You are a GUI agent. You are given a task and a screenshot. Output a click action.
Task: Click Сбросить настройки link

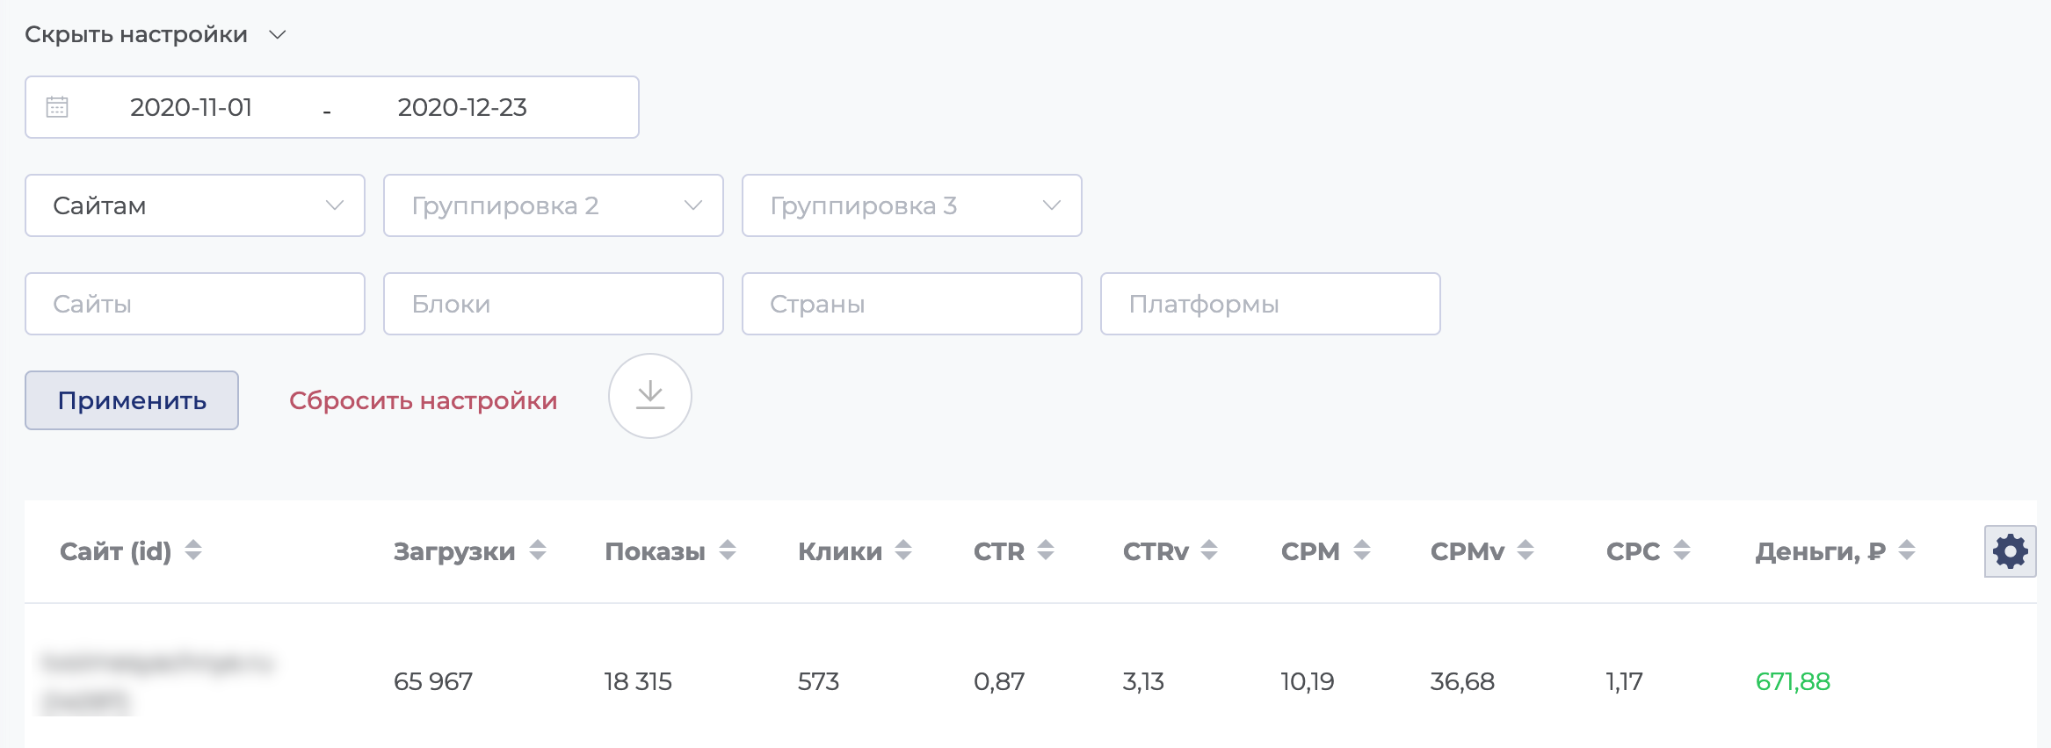point(423,400)
